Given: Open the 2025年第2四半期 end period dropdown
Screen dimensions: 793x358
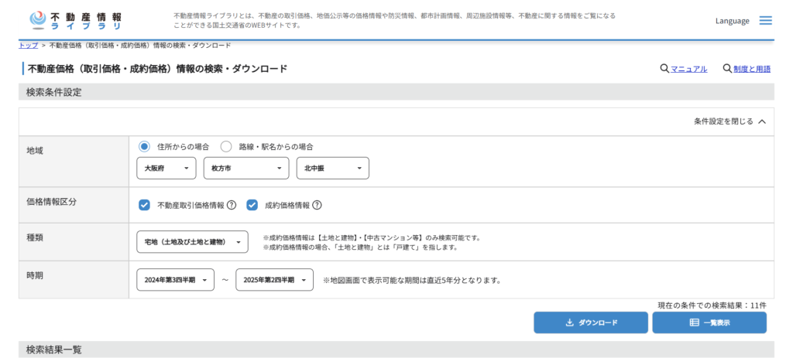Looking at the screenshot, I should coord(274,280).
